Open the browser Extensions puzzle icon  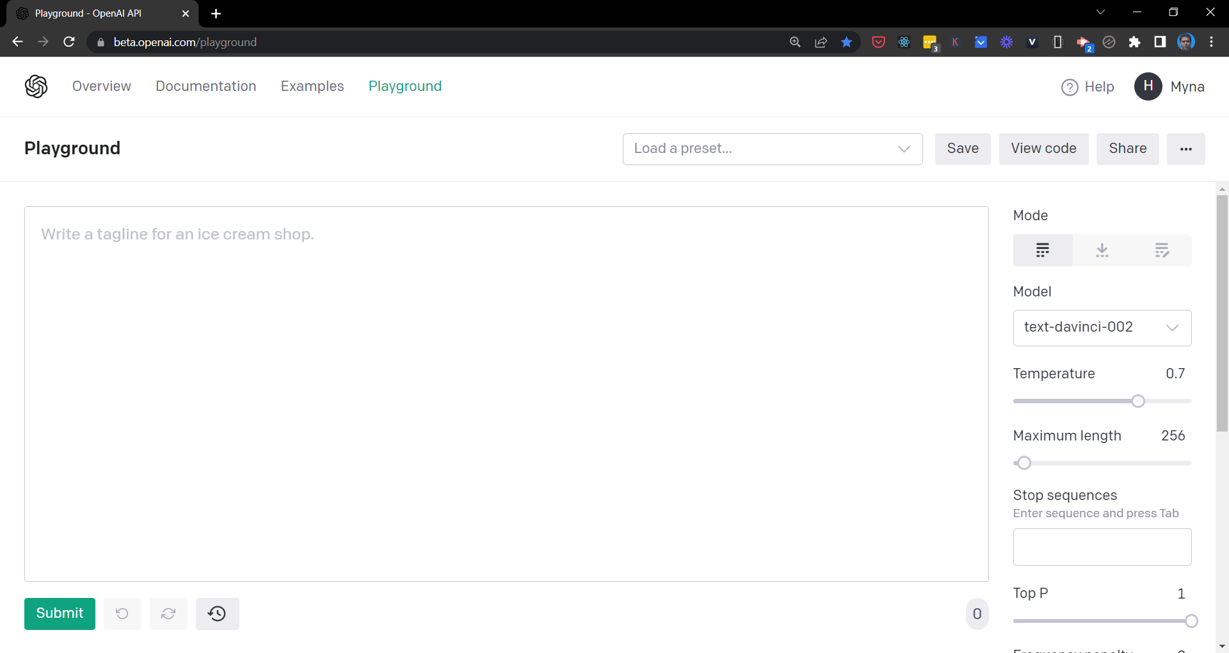pyautogui.click(x=1134, y=42)
